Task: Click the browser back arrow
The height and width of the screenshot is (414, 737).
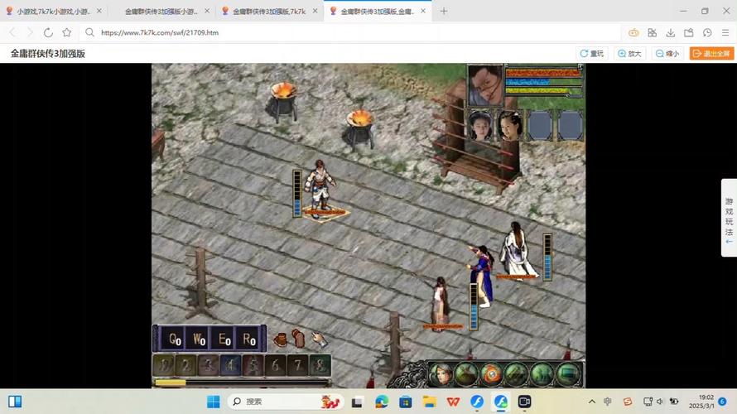Action: 12,32
